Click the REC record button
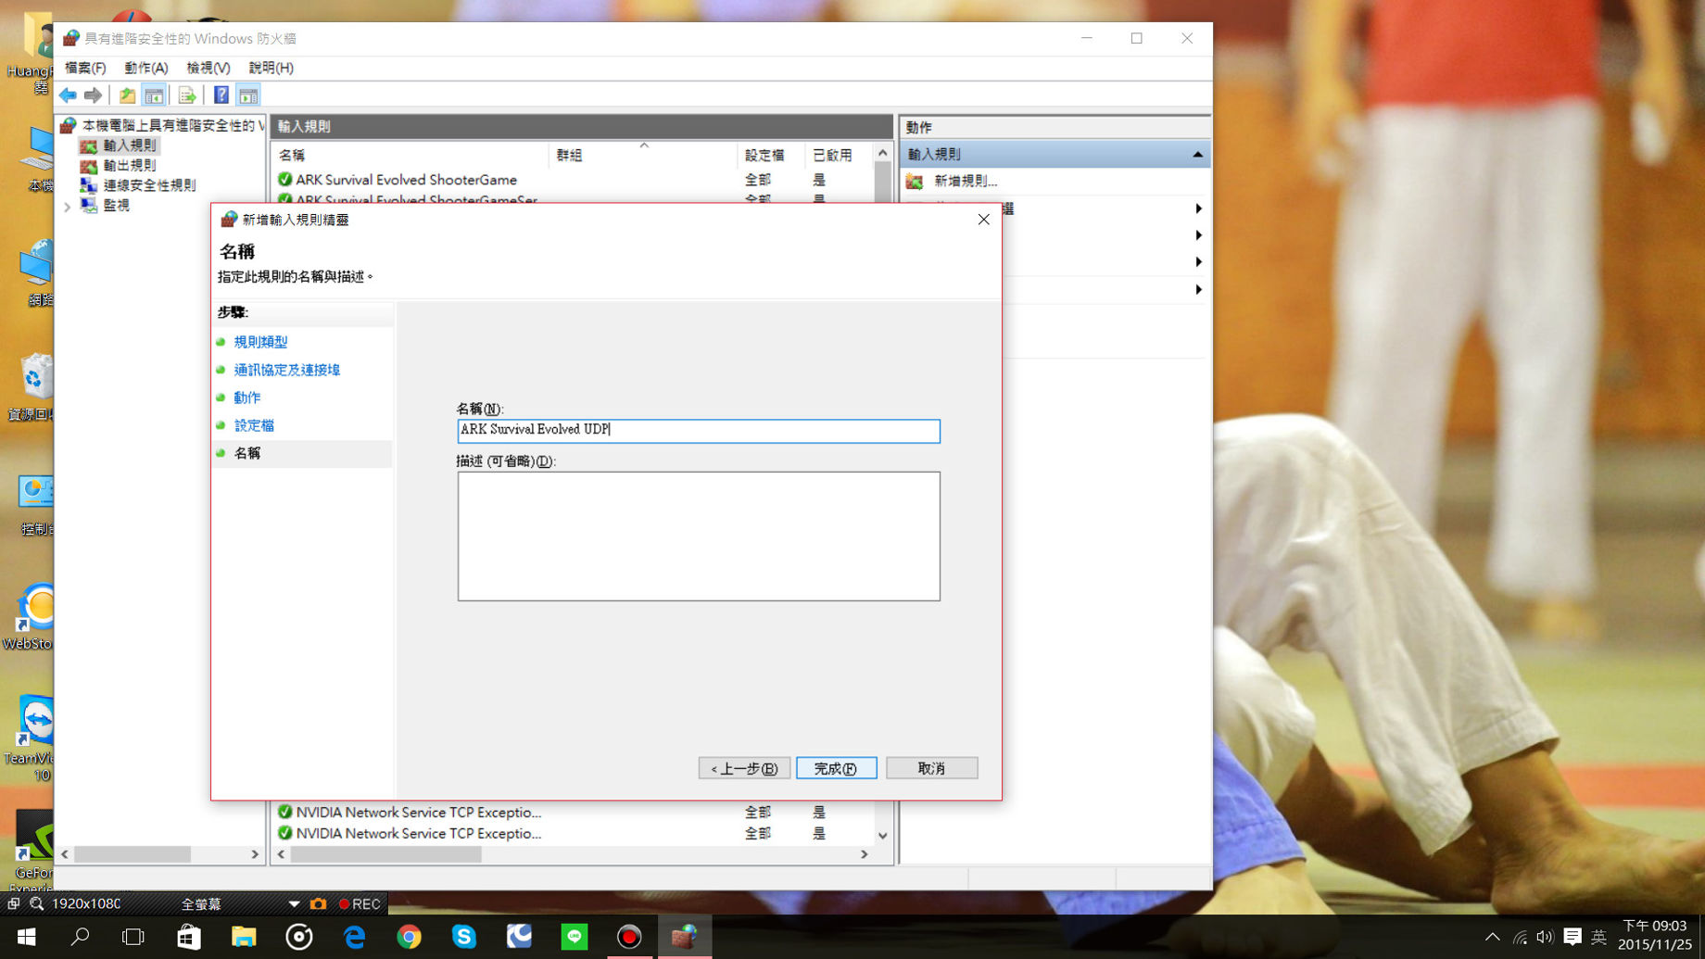The image size is (1705, 959). click(x=360, y=904)
